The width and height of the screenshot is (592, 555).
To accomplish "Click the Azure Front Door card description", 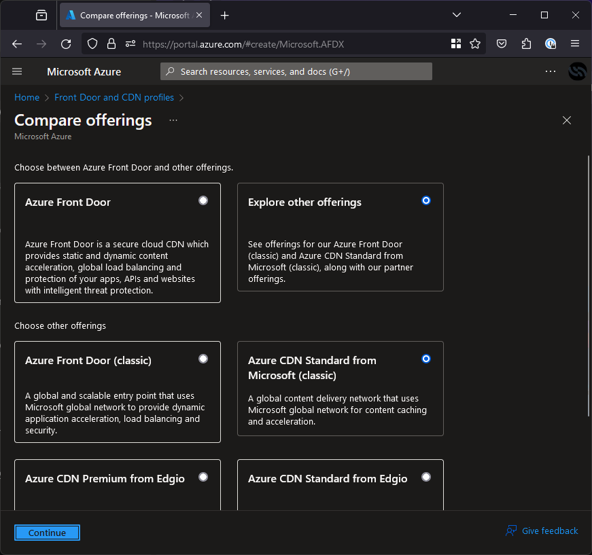I will click(x=117, y=267).
